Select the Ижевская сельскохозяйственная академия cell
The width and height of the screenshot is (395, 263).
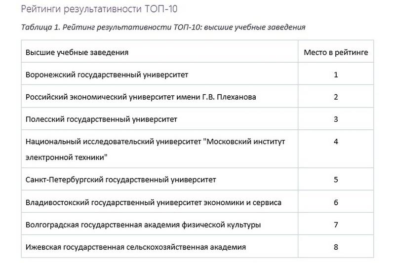pyautogui.click(x=136, y=246)
